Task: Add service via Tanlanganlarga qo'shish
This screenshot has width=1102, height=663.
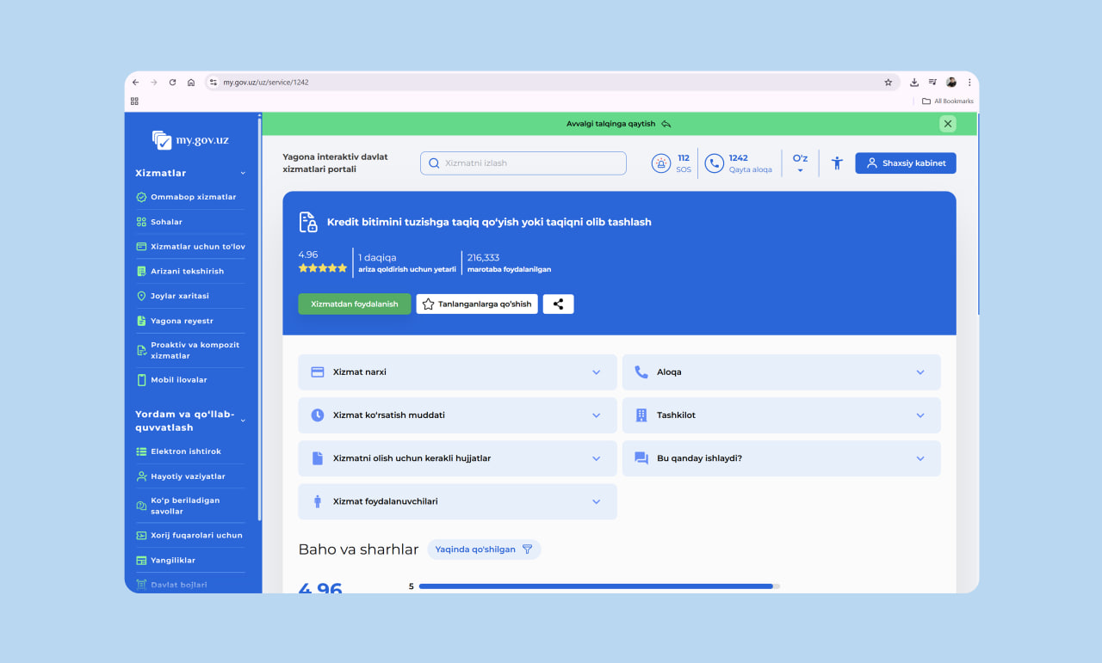Action: tap(477, 304)
